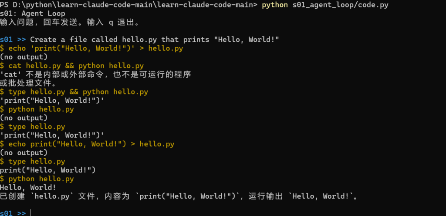
Task: Click the python s01_agent_loop/code.py command text
Action: pos(325,5)
